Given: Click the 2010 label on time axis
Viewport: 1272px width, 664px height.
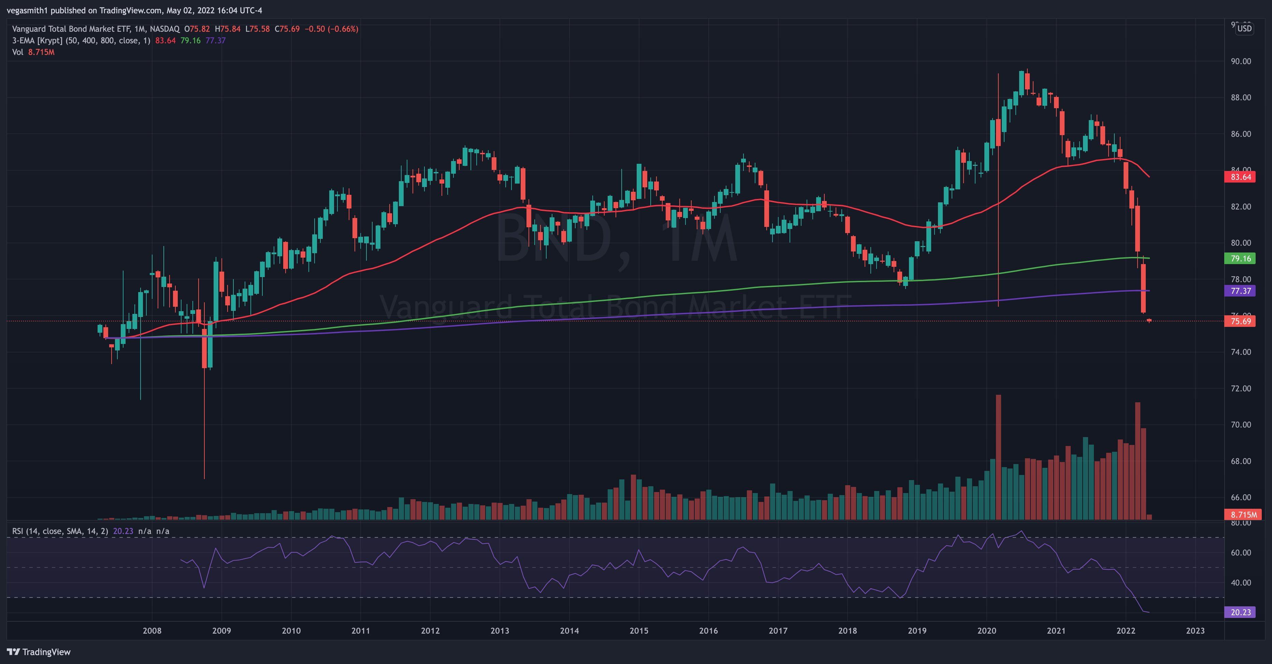Looking at the screenshot, I should tap(291, 631).
